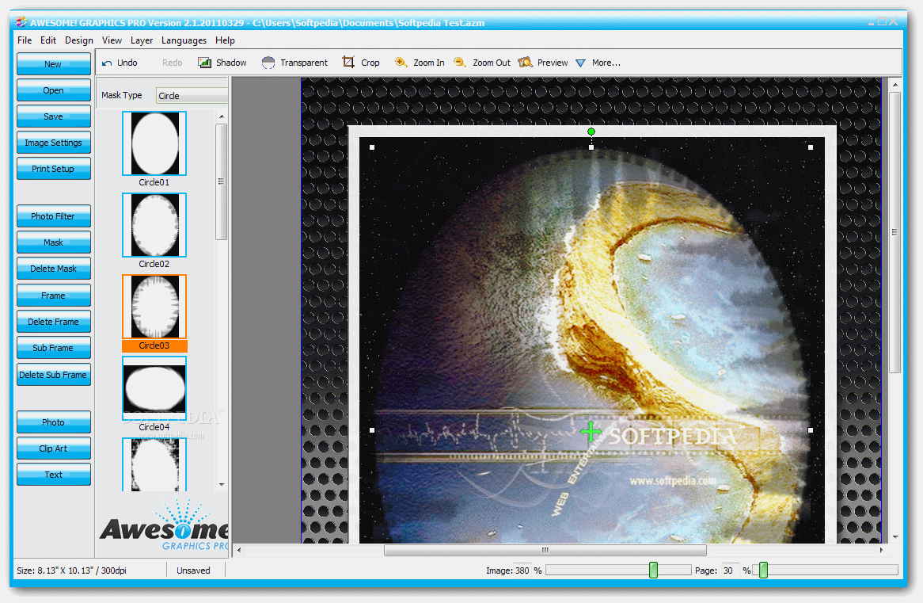
Task: Click the Photo button
Action: (x=54, y=422)
